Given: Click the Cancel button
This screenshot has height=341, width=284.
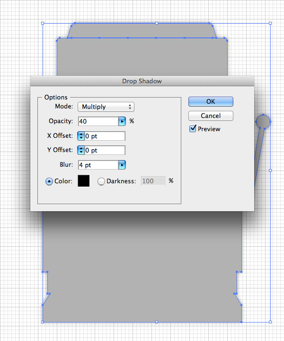Looking at the screenshot, I should (211, 116).
